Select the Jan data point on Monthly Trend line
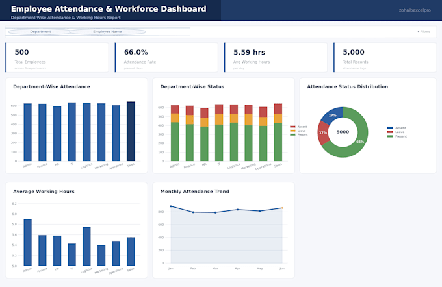This screenshot has height=287, width=442. 171,206
